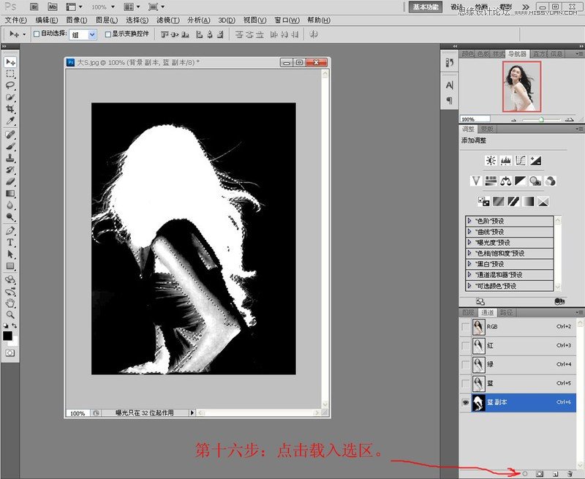The height and width of the screenshot is (479, 585).
Task: Toggle visibility of 蓝 副本 channel
Action: click(x=466, y=401)
